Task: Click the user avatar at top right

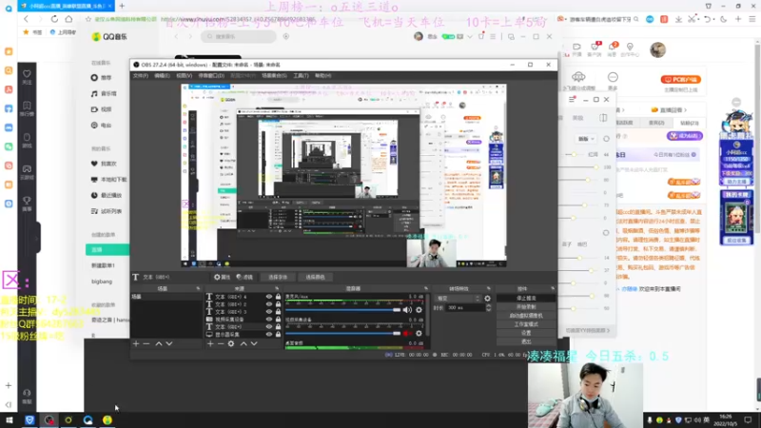Action: 657,49
